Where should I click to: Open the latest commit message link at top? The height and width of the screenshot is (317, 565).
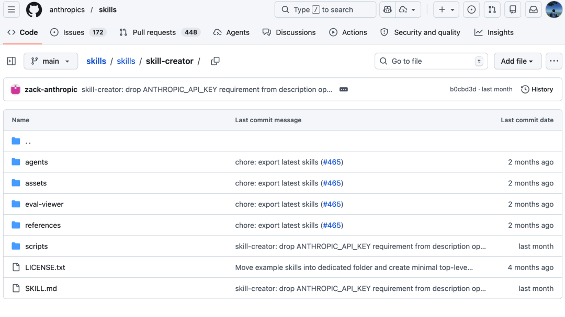pos(207,89)
